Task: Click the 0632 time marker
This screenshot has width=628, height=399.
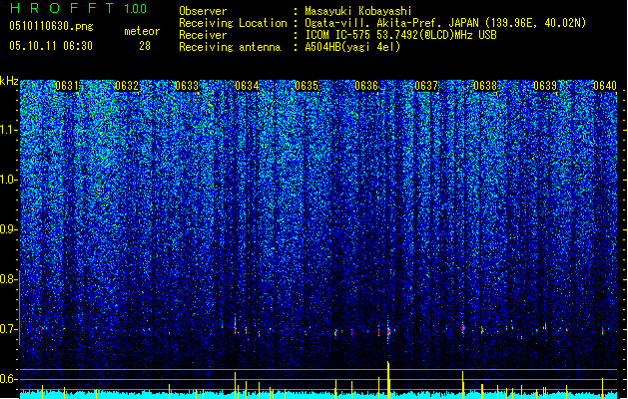Action: [127, 86]
